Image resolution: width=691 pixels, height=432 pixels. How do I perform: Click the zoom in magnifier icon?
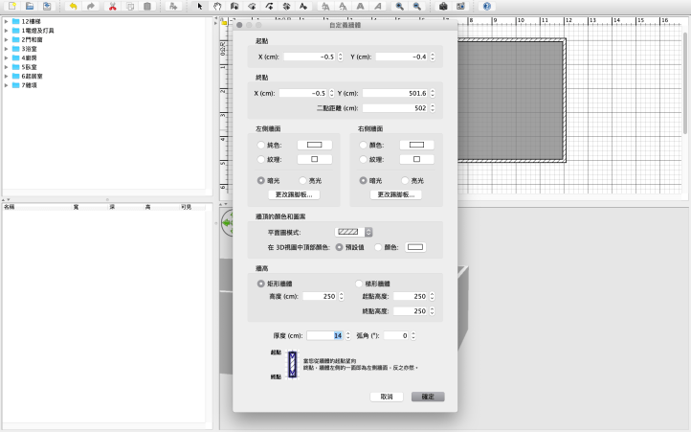pyautogui.click(x=399, y=6)
